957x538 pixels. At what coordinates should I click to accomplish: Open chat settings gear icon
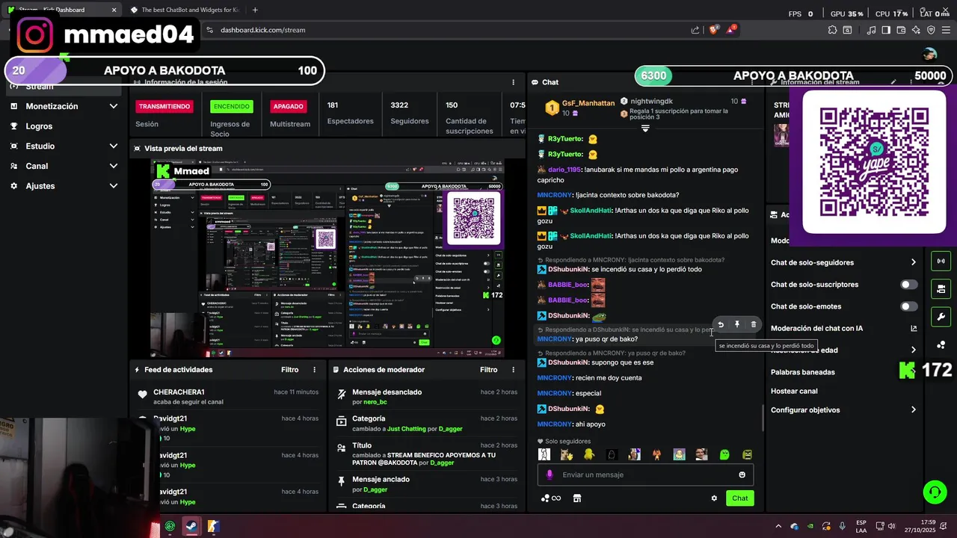point(714,498)
